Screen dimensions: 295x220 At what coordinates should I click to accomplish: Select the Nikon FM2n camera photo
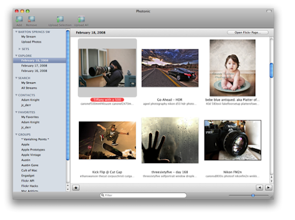(x=233, y=140)
